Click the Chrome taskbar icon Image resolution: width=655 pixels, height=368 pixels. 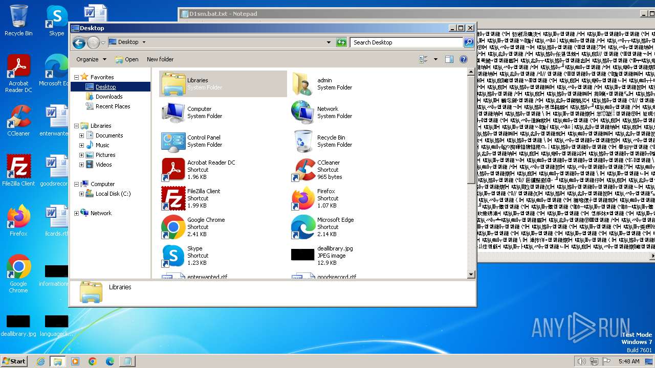[93, 361]
